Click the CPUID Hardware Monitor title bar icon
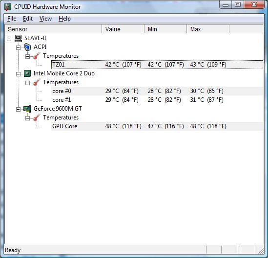Screen dimensions: 268x258 pyautogui.click(x=8, y=7)
